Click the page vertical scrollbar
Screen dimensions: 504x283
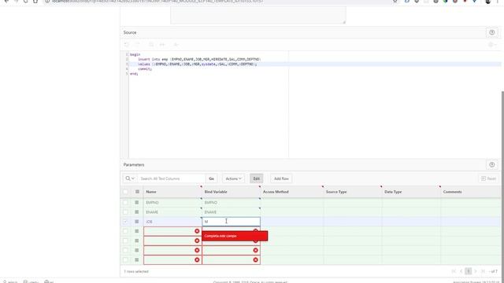pyautogui.click(x=502, y=183)
